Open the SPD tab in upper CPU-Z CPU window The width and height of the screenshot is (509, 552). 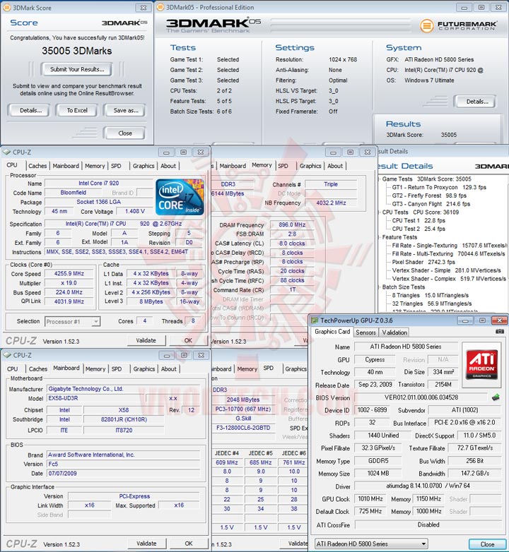click(x=116, y=166)
